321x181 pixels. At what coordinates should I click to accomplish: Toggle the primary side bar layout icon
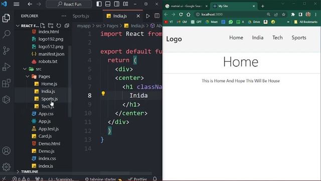[x=99, y=4]
